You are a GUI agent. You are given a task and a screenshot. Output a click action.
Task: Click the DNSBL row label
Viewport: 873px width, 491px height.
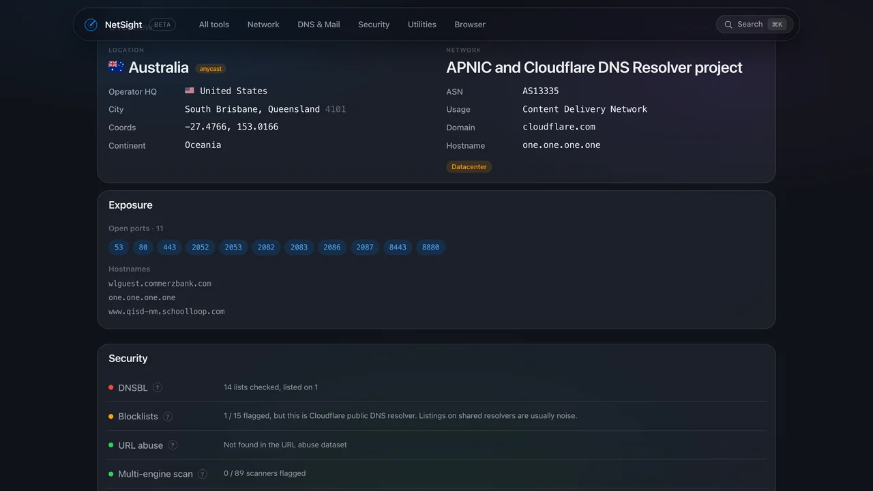point(133,387)
